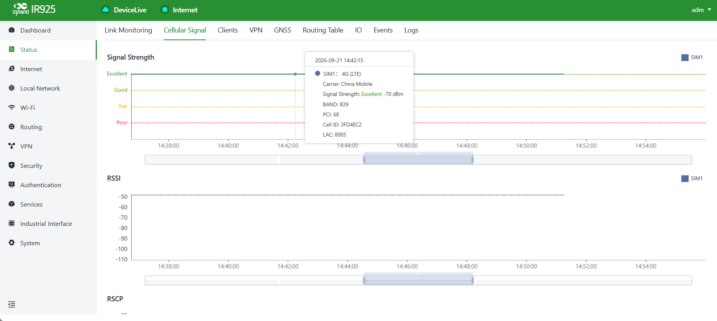
Task: Click the Internet globe icon in sidebar
Action: point(12,69)
